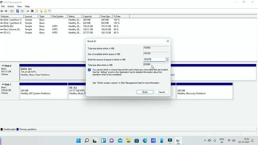Image resolution: width=258 pixels, height=145 pixels.
Task: Sort by the Type column header
Action: (44, 16)
